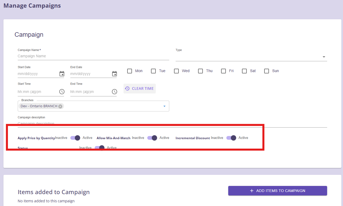The width and height of the screenshot is (343, 206).
Task: Click the Campaign description input field
Action: 172,123
